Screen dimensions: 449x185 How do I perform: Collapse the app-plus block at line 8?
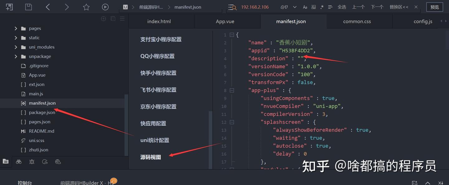coord(232,90)
